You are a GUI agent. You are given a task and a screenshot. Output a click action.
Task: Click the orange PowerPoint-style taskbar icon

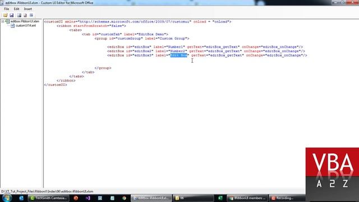coord(76,198)
